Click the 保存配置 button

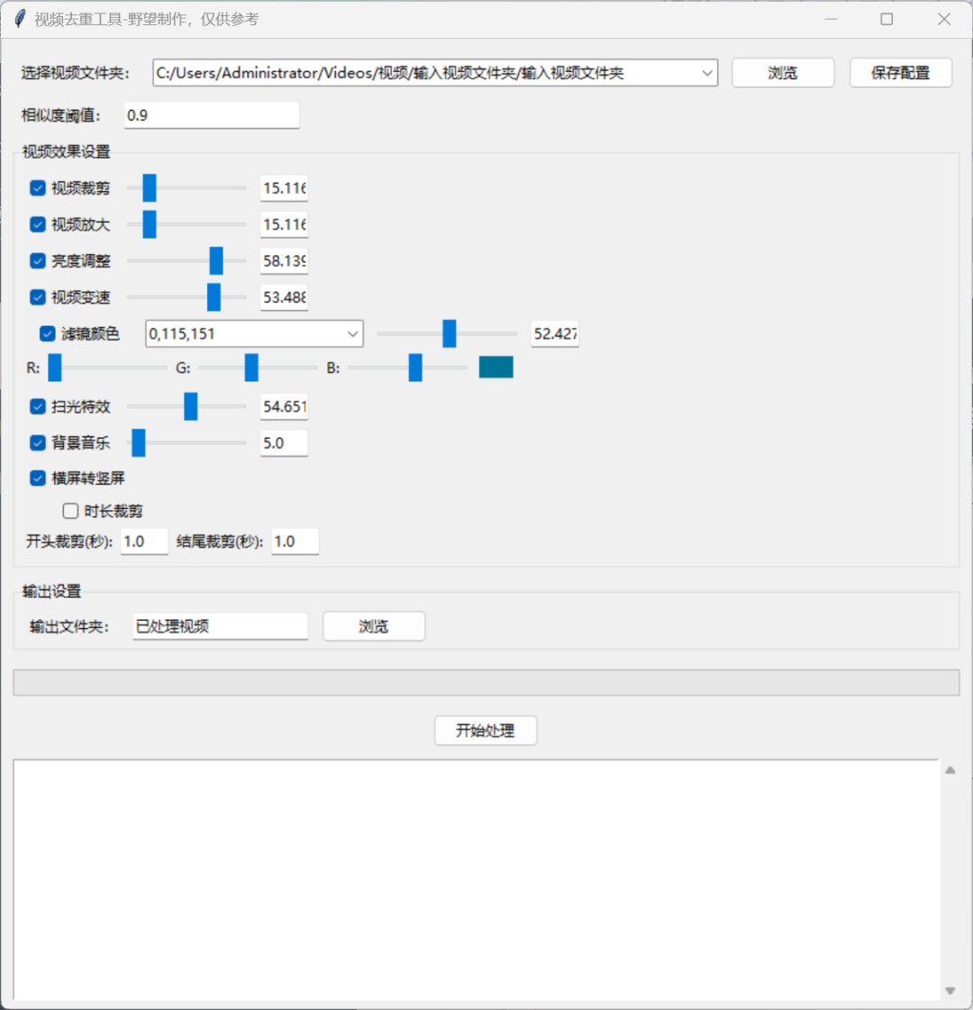click(x=901, y=73)
